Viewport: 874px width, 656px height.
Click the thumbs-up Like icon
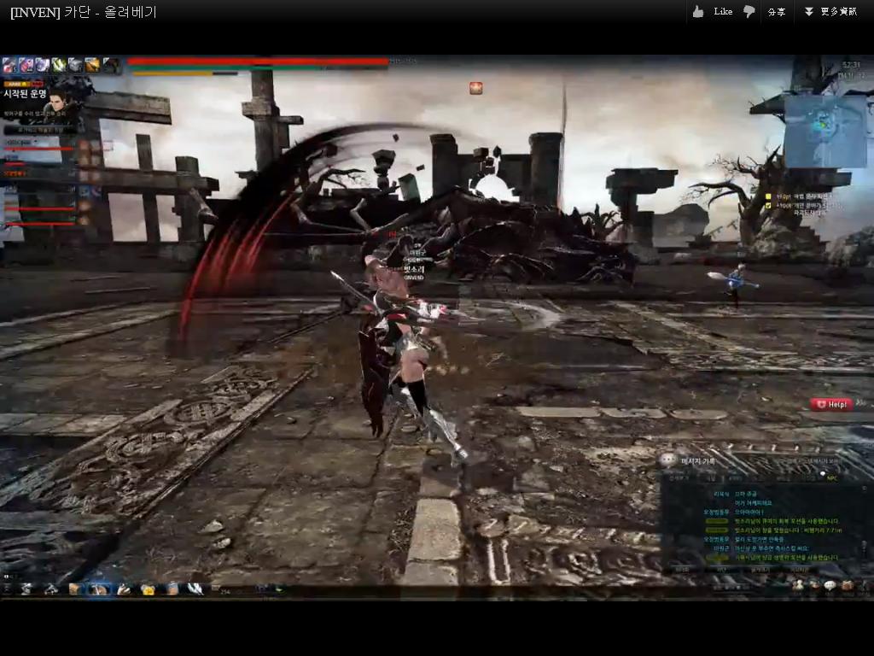[x=698, y=12]
